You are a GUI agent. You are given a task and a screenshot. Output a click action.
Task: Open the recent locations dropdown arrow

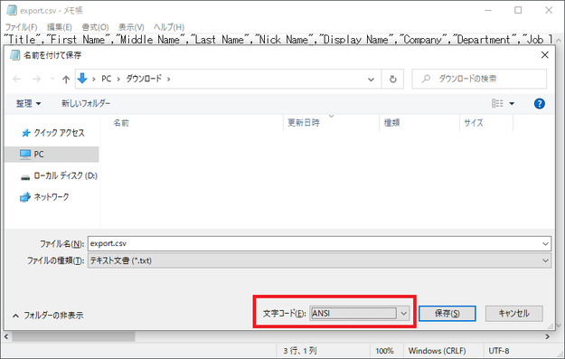click(52, 79)
